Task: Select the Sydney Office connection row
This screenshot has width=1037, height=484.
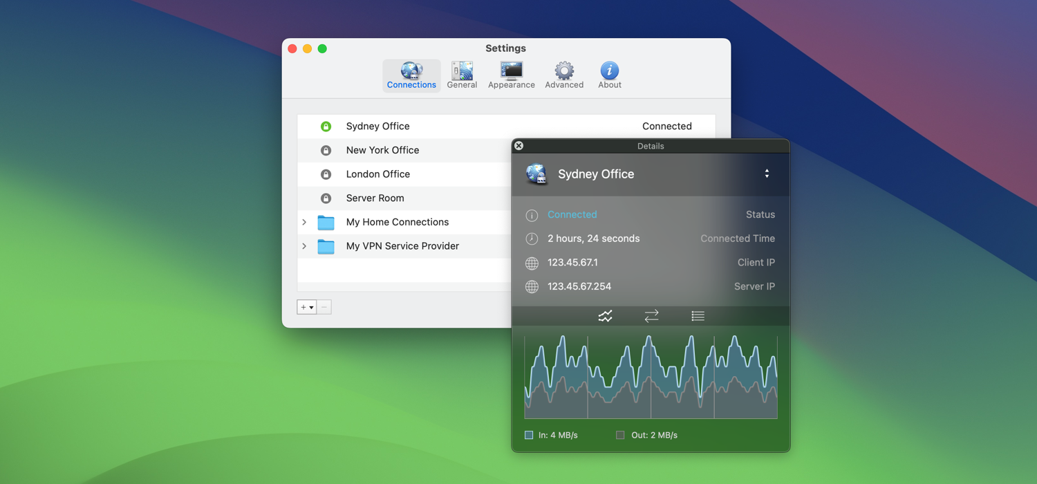Action: point(506,127)
